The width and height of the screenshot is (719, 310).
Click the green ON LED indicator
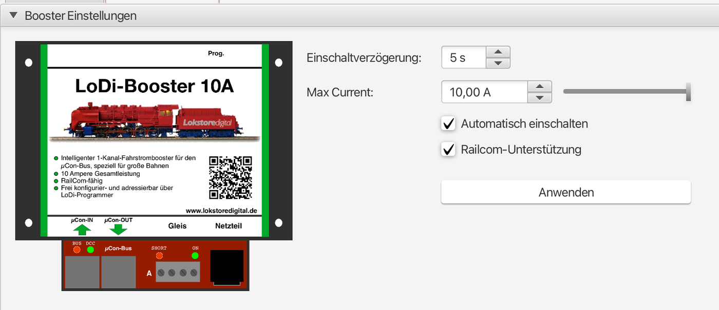point(195,255)
